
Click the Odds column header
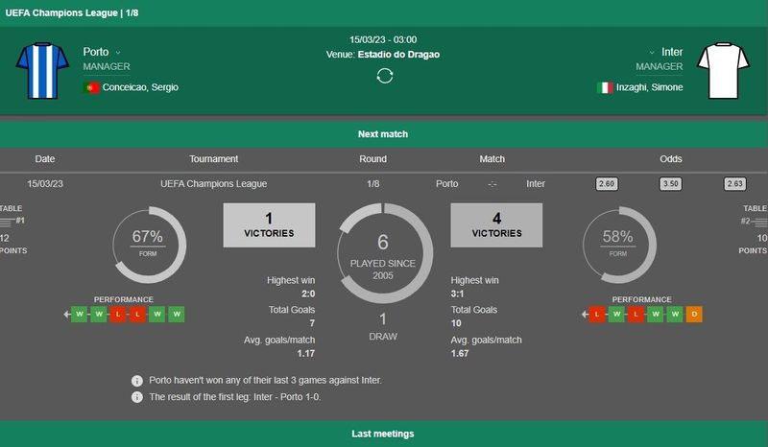click(x=670, y=159)
